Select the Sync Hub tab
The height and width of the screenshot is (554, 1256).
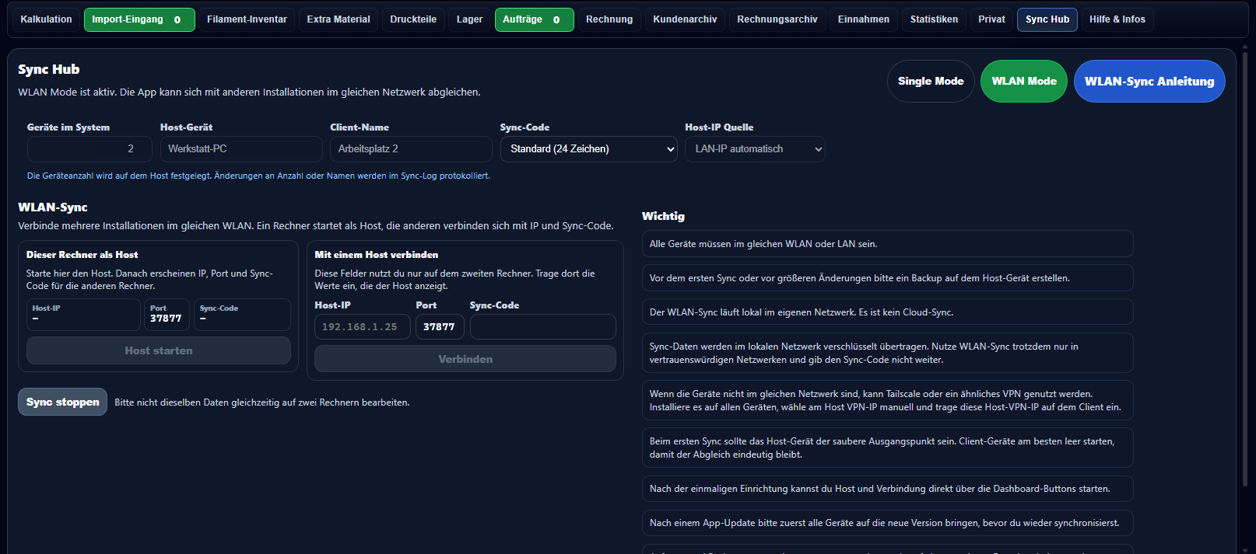click(x=1047, y=19)
